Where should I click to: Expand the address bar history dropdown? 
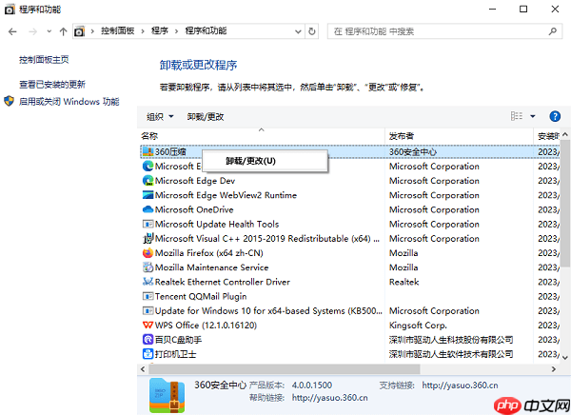298,31
